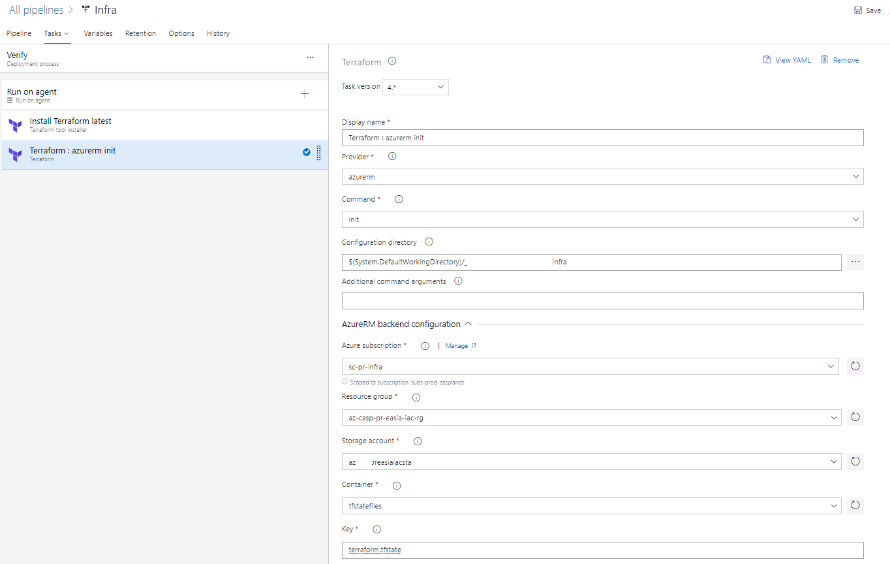This screenshot has width=890, height=564.
Task: Show Resource group info icon
Action: point(416,397)
